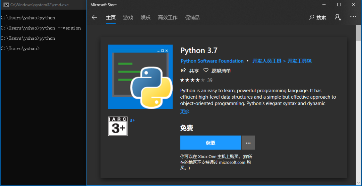
Task: Open the ellipsis button next to 获取
Action: point(248,143)
